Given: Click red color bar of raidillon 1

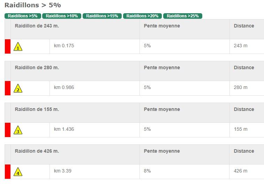Looking at the screenshot, I should [x=7, y=46].
